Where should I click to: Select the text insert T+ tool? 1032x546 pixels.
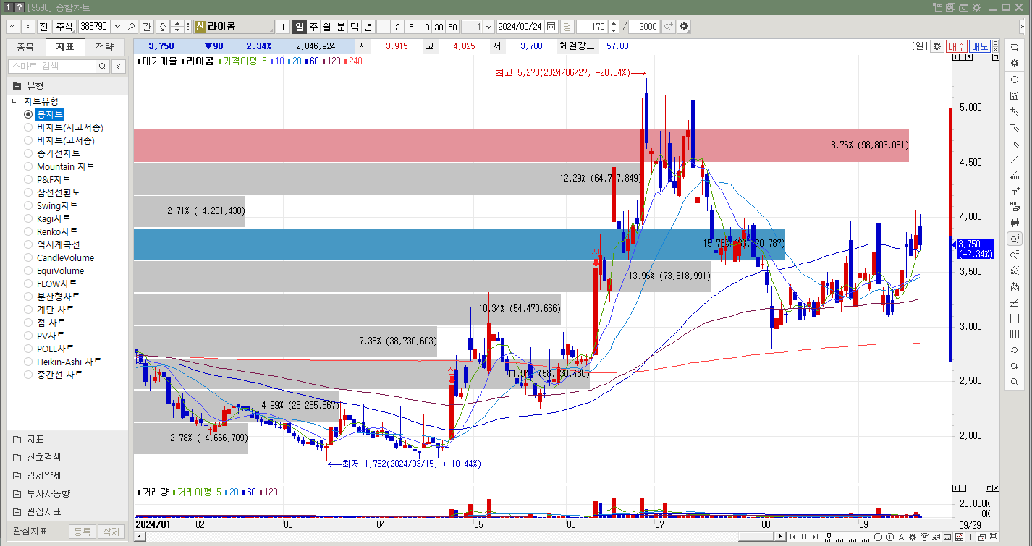pos(1014,191)
